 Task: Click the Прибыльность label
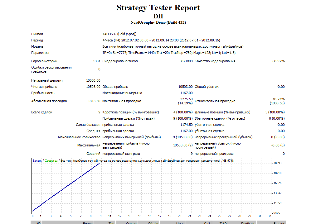tap(43, 93)
